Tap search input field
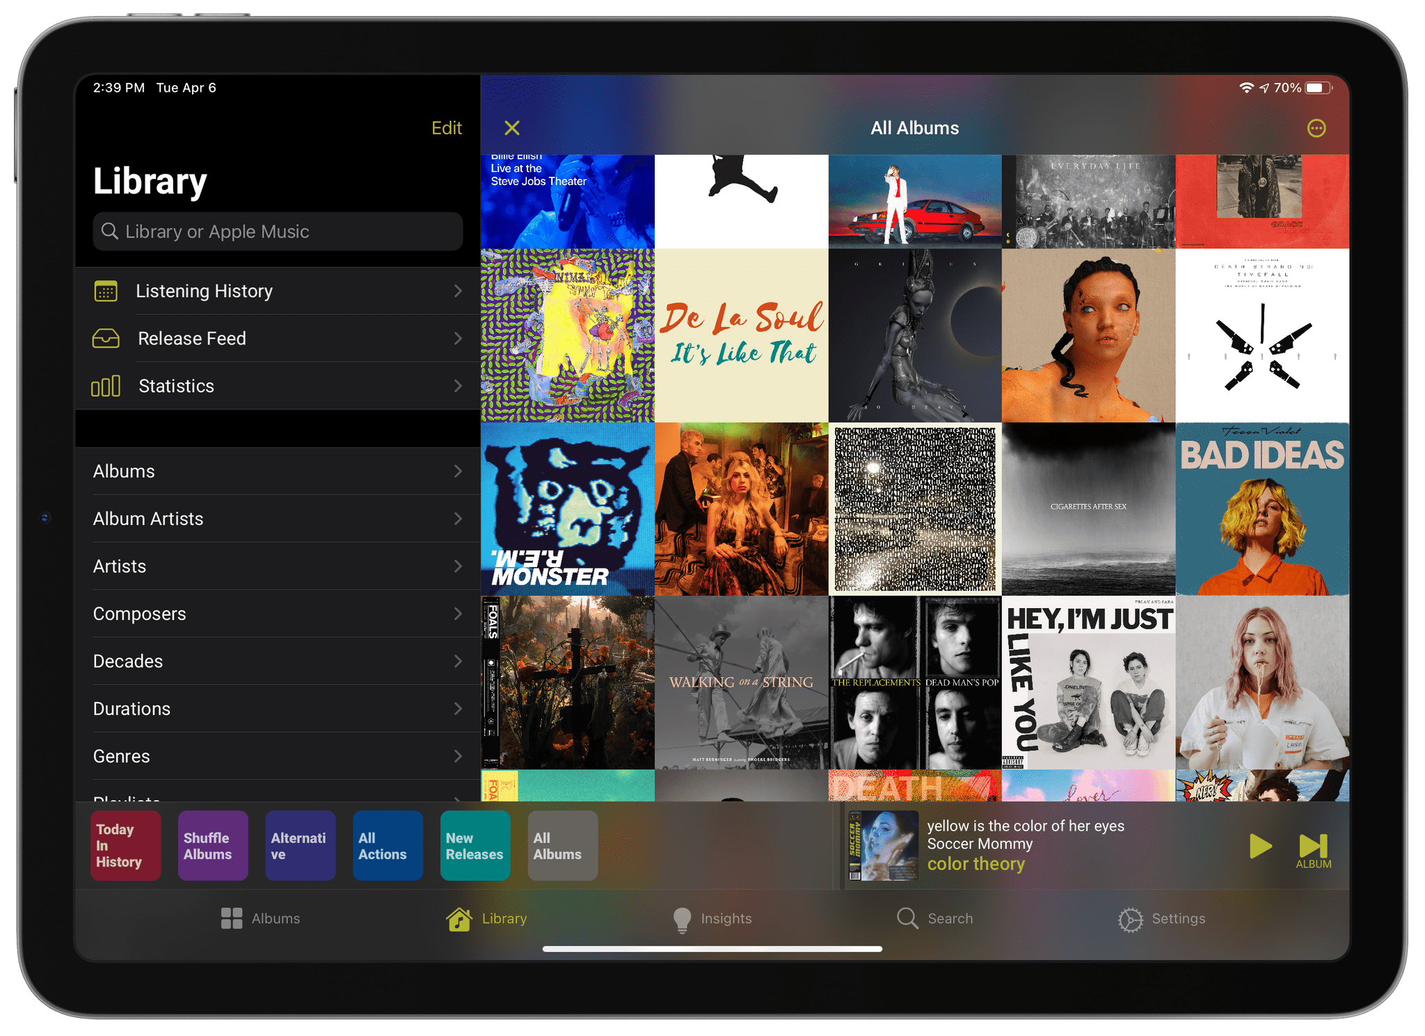Screen dimensions: 1425x1036 tap(280, 231)
